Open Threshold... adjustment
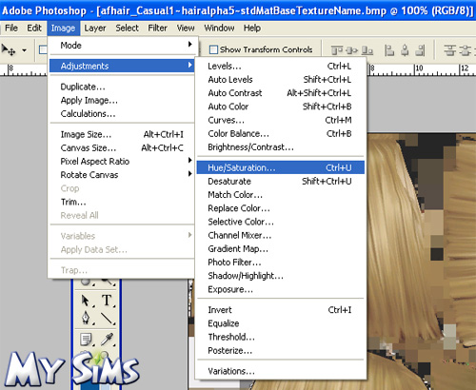 pyautogui.click(x=281, y=337)
